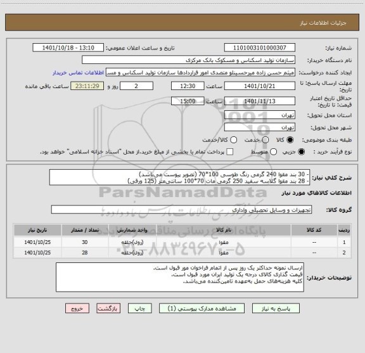Click the شماره نیاز number field

point(260,48)
